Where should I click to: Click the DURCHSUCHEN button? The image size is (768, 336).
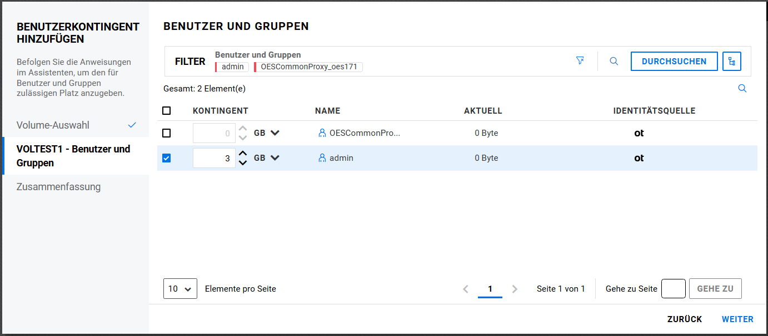[674, 62]
